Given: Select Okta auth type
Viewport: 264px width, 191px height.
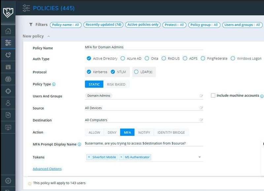Looking at the screenshot, I should pyautogui.click(x=147, y=59).
